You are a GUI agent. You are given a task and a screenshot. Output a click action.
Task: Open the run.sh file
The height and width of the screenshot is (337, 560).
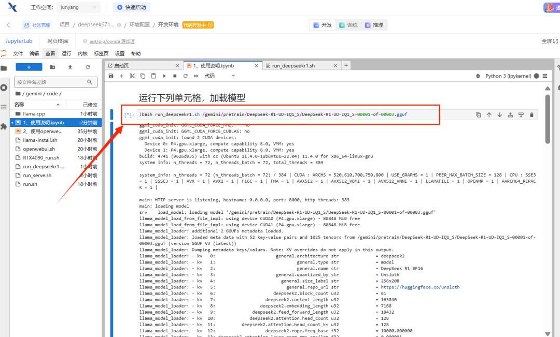[x=56, y=184]
